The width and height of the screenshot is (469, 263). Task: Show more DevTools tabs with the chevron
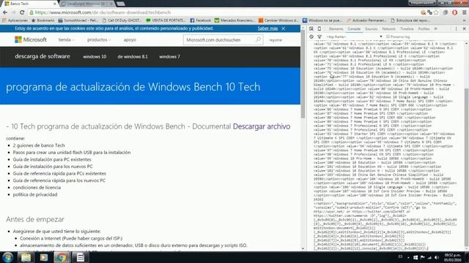click(x=435, y=28)
